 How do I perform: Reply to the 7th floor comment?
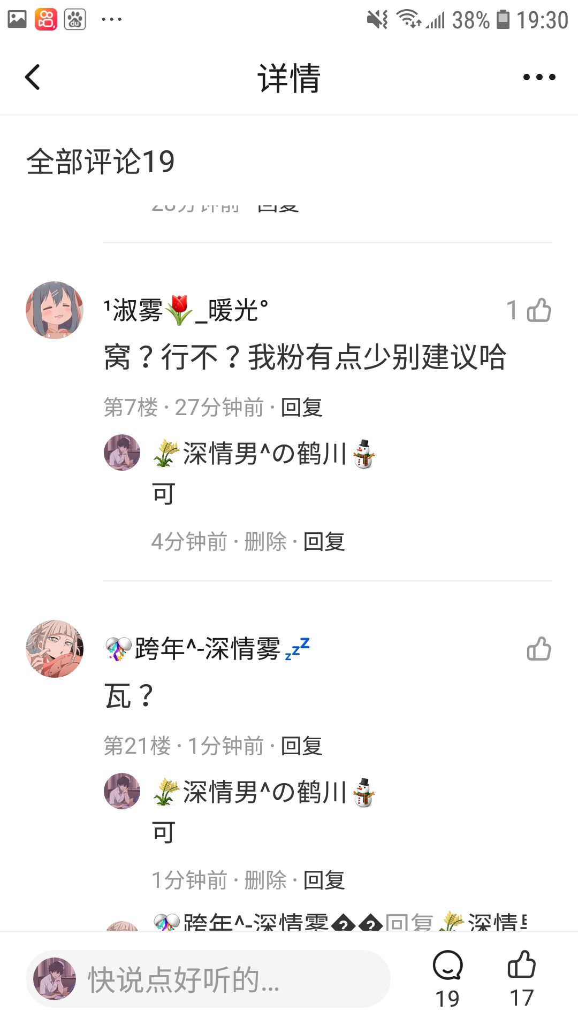(302, 408)
